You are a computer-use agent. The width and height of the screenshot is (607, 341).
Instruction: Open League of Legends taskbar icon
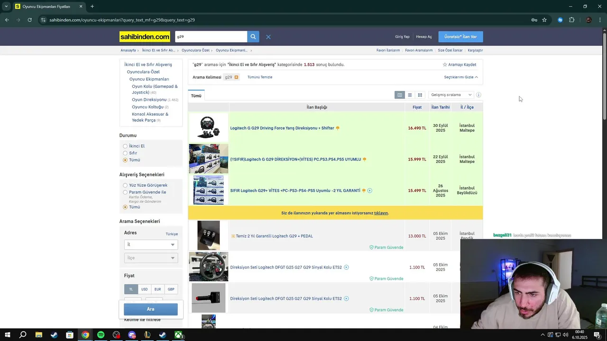coord(147,335)
